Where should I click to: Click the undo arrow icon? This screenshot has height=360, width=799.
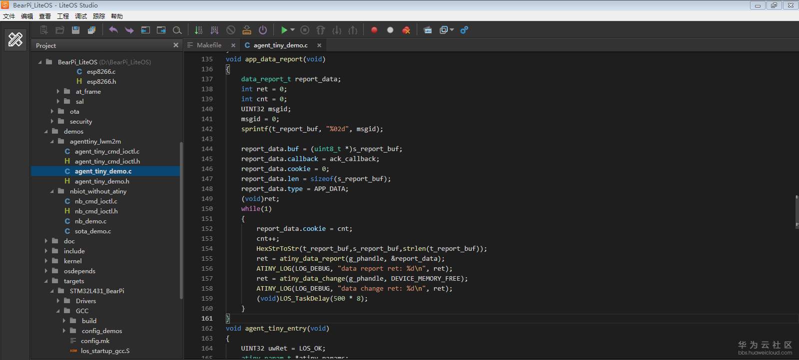pos(113,30)
